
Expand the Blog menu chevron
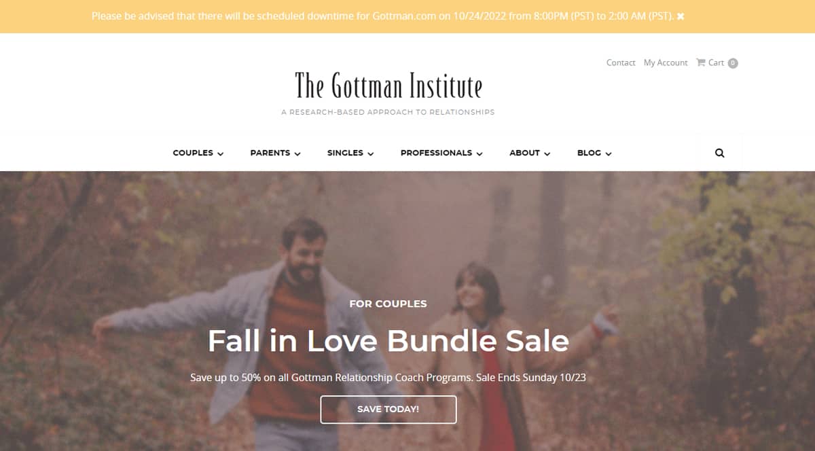(x=609, y=154)
